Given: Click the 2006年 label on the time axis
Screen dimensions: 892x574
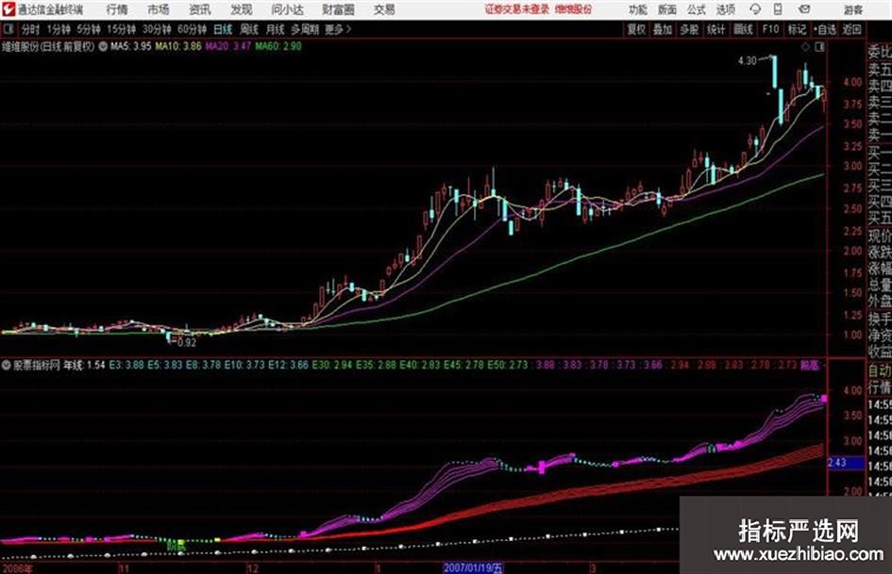Looking at the screenshot, I should click(x=18, y=568).
